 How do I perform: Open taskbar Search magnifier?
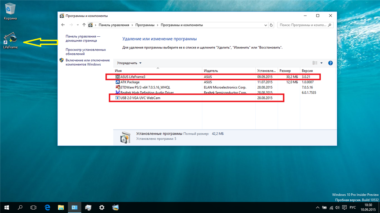[x=20, y=207]
